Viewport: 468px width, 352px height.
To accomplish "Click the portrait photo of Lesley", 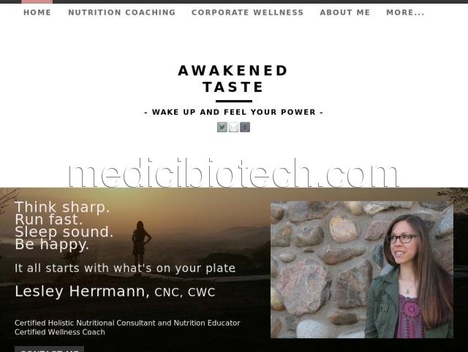I will (x=362, y=269).
